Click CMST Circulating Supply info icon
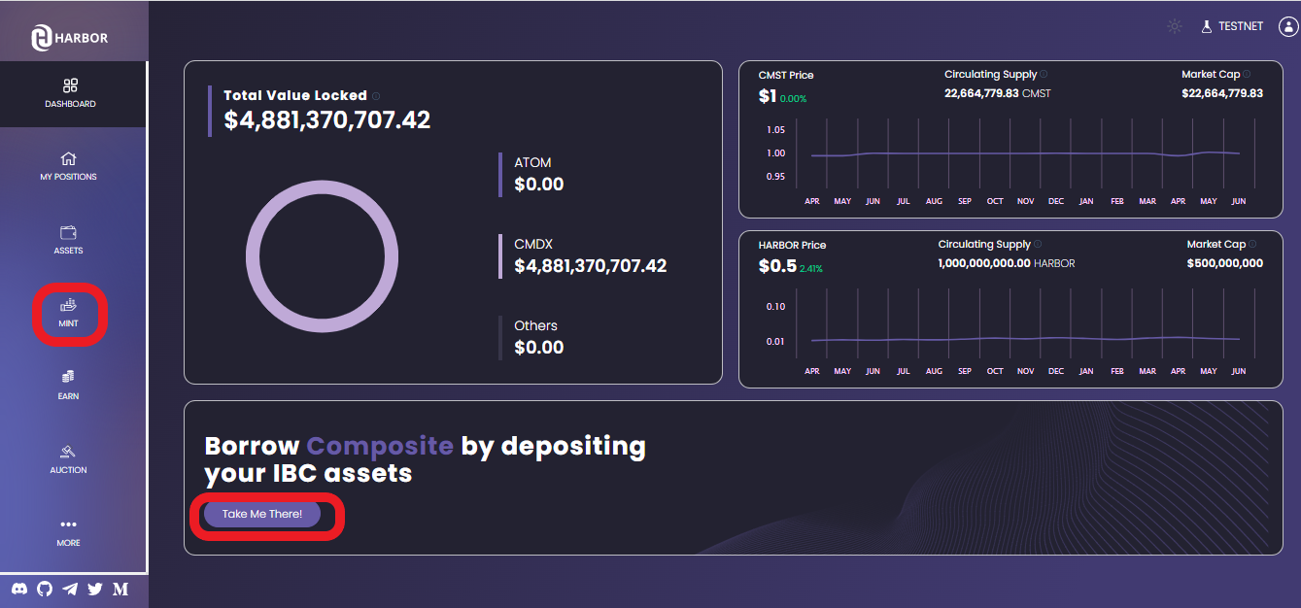The height and width of the screenshot is (608, 1301). coord(1044,74)
